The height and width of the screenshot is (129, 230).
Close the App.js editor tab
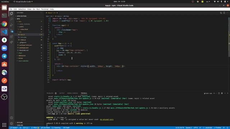click(57, 13)
